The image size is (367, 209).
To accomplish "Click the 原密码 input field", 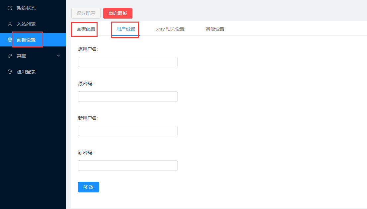I will pos(127,96).
